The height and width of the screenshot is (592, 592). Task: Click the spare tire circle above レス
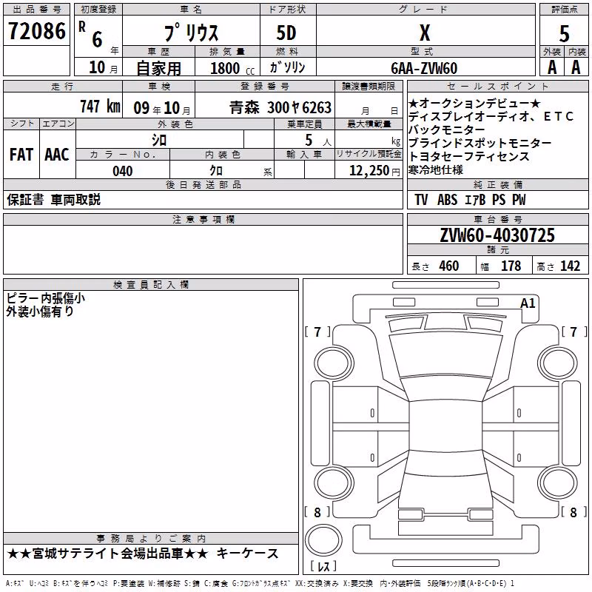pos(323,540)
